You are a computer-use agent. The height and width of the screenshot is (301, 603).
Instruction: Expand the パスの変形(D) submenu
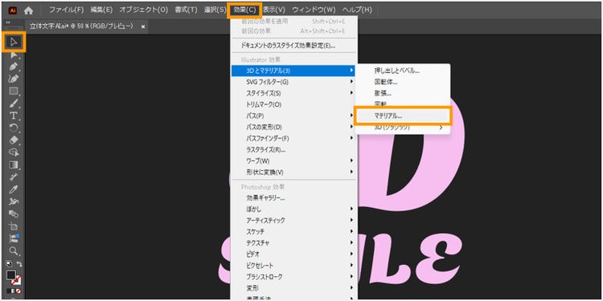[x=294, y=127]
